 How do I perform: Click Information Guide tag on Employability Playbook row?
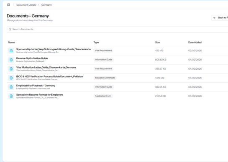click(x=103, y=87)
